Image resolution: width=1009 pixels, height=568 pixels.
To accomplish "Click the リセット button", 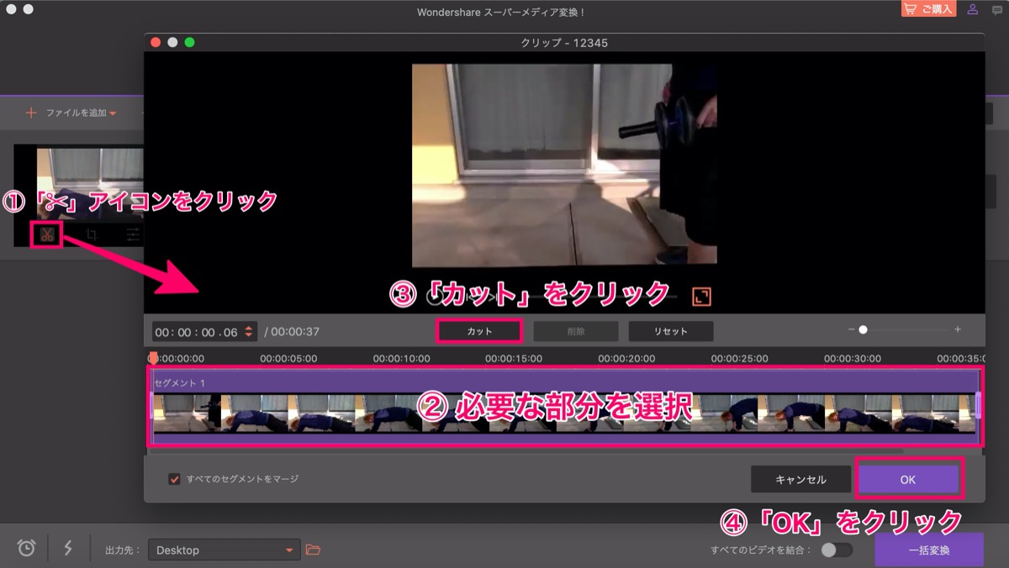I will (x=671, y=331).
